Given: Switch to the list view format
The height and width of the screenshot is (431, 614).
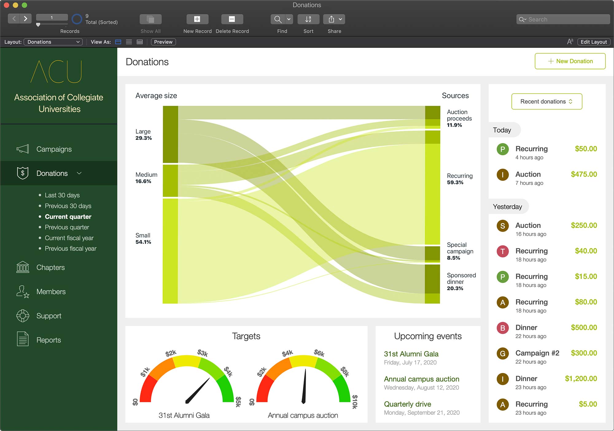Looking at the screenshot, I should [x=130, y=42].
